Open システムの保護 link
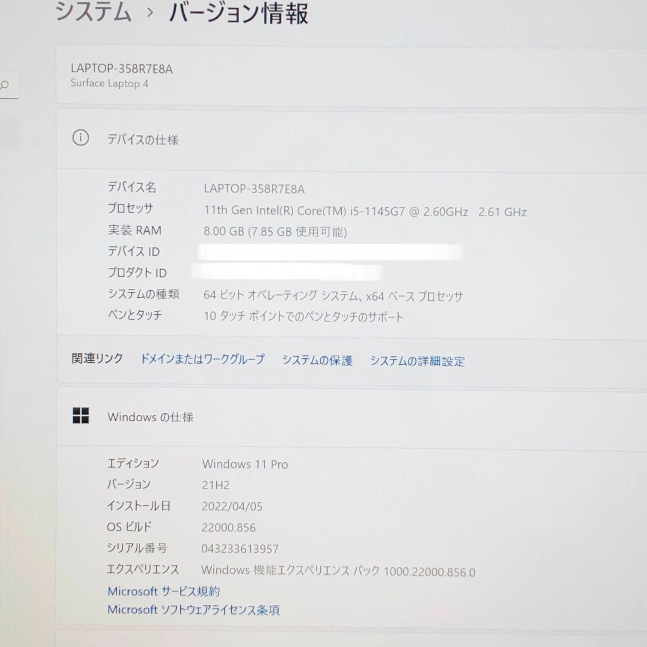Viewport: 647px width, 647px height. 317,360
